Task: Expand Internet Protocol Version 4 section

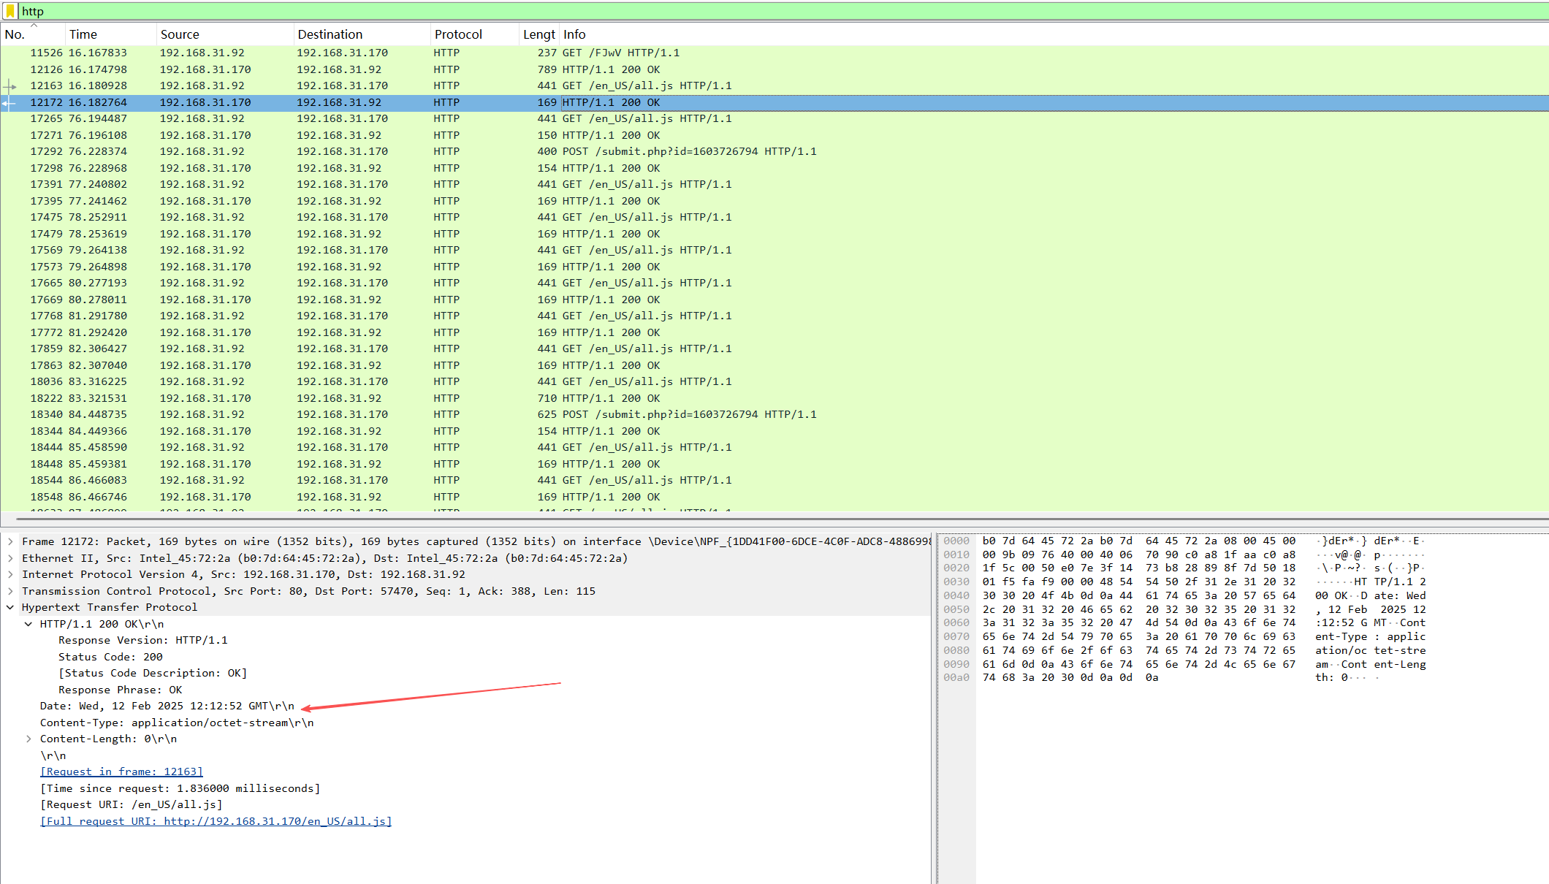Action: click(10, 574)
